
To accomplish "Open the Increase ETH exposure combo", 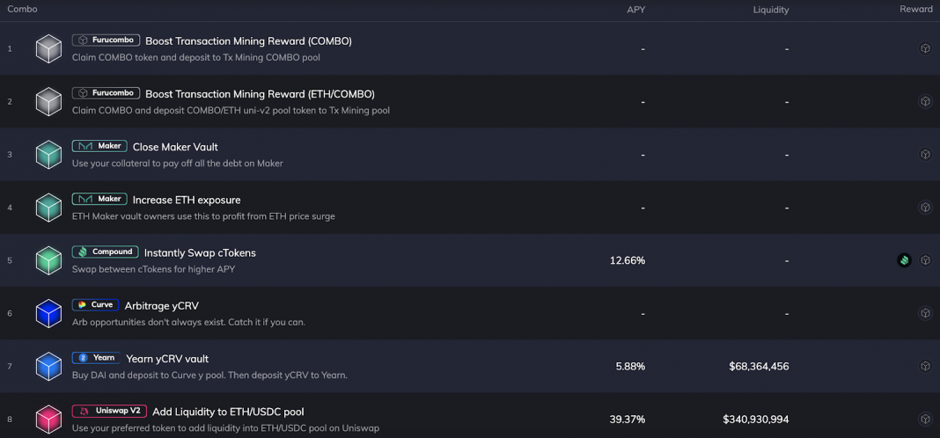I will (187, 200).
